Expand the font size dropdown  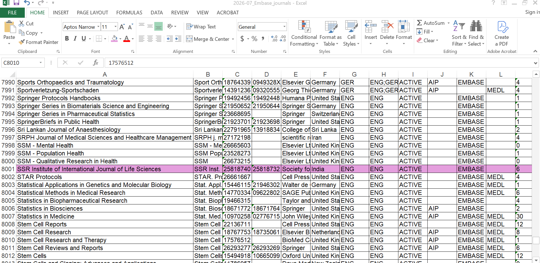[x=115, y=27]
